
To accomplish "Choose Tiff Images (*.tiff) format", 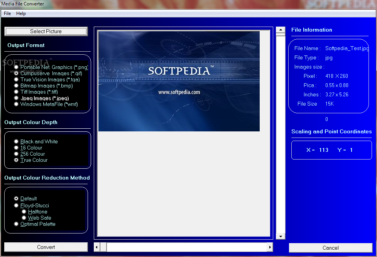I will click(x=36, y=92).
